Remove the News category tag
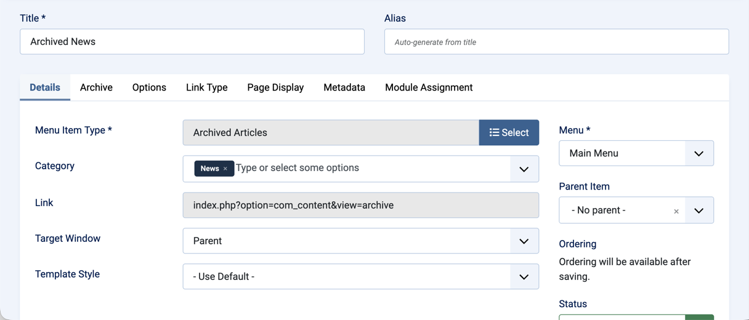749x320 pixels. (x=225, y=169)
